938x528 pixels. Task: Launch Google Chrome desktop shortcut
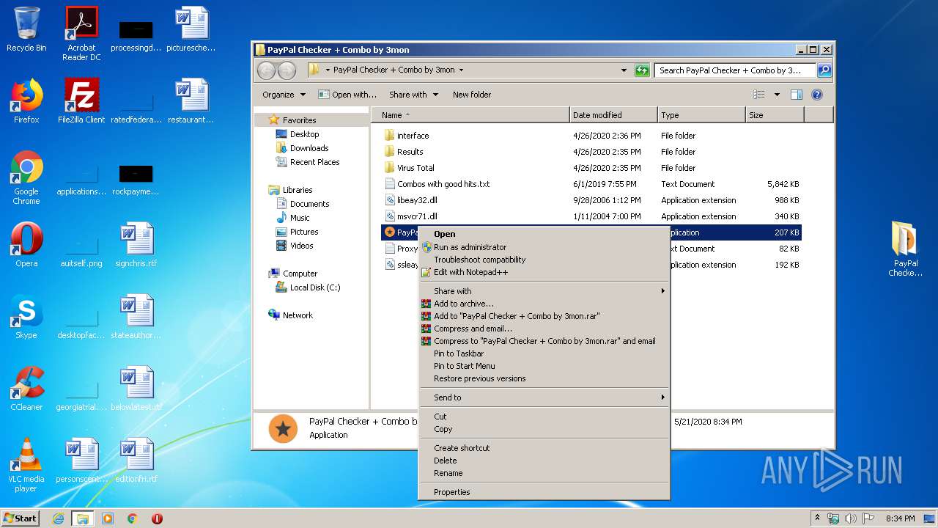pos(26,178)
